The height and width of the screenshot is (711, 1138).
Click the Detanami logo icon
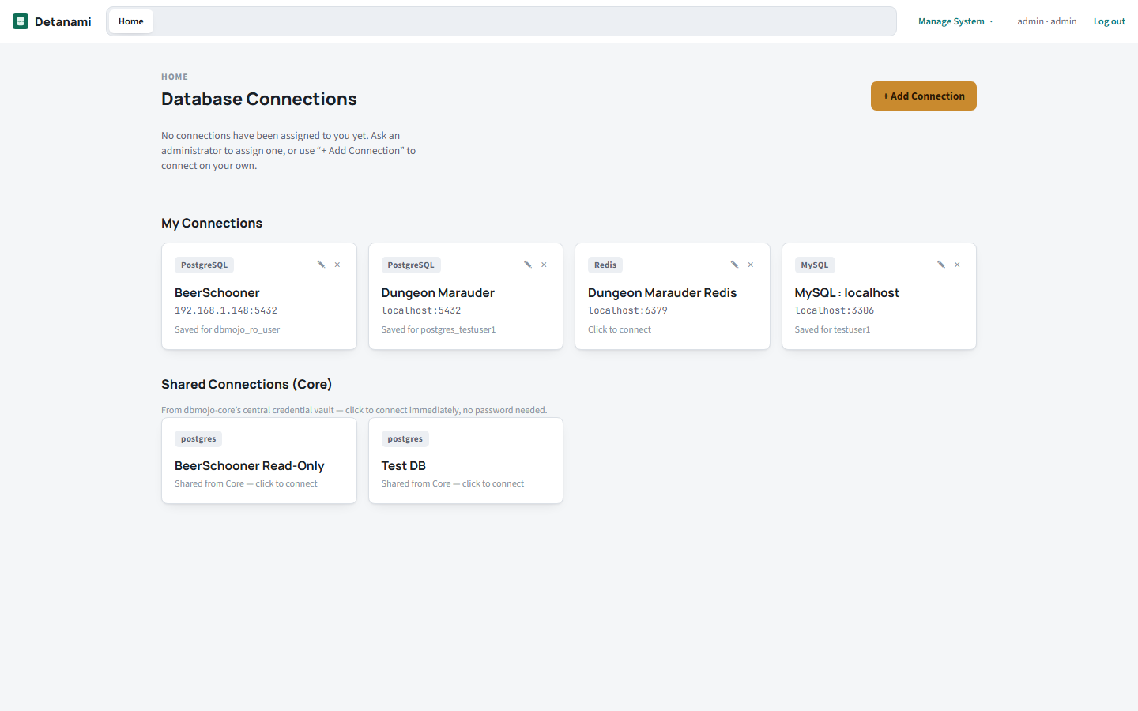pos(21,21)
